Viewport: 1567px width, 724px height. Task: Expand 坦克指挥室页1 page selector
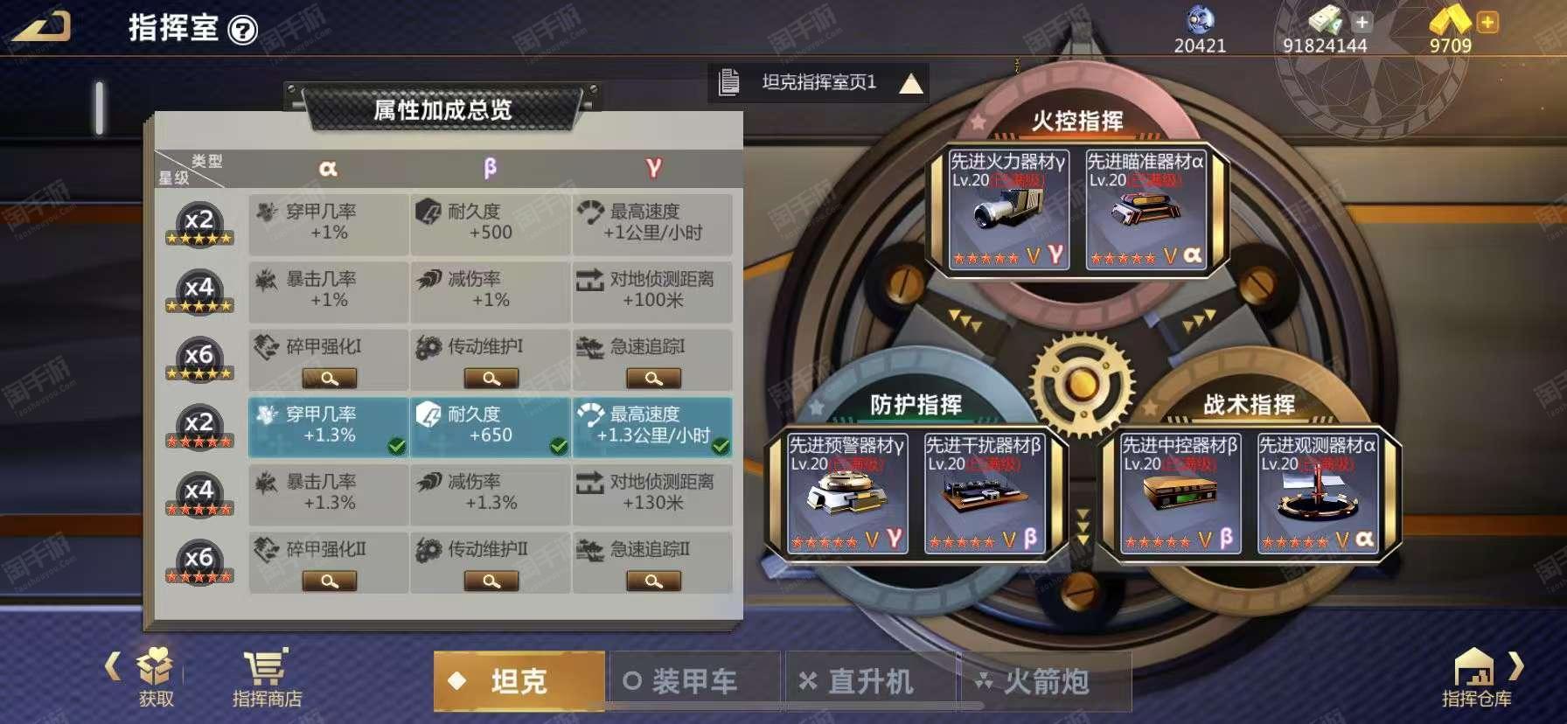tap(818, 83)
